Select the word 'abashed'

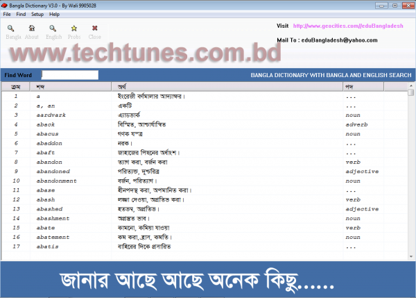coord(49,209)
